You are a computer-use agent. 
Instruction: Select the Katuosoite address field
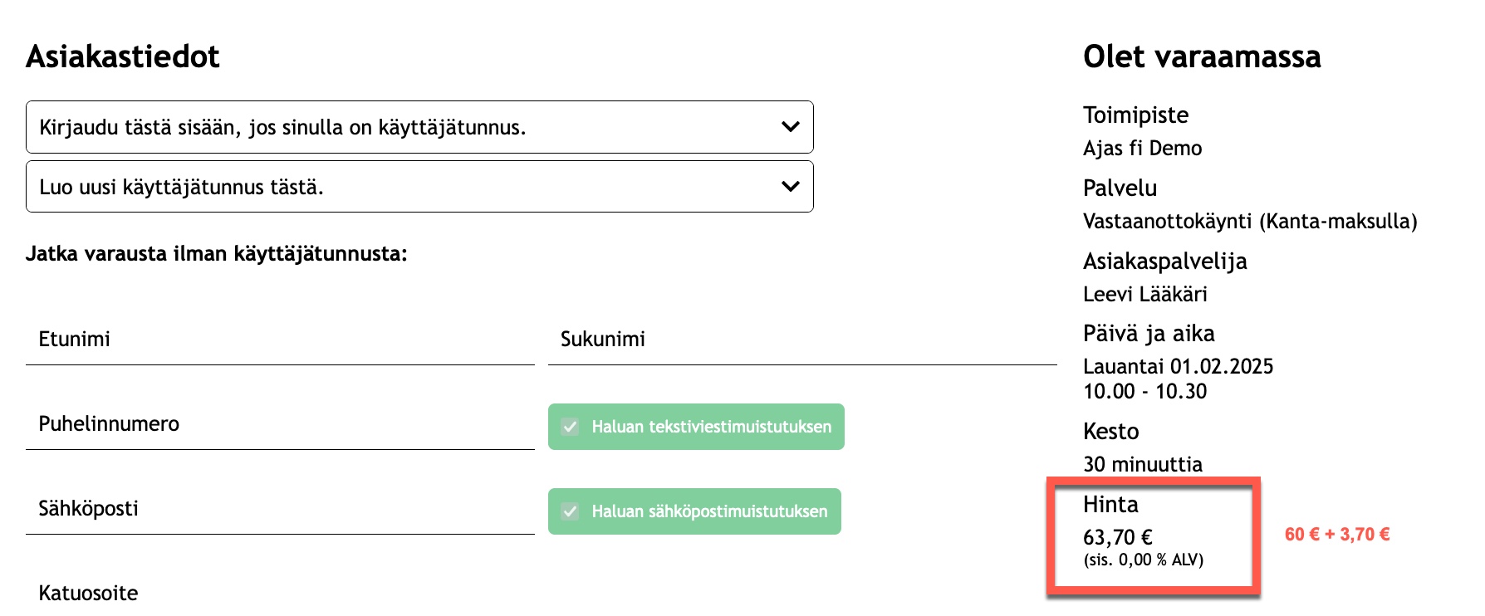280,593
